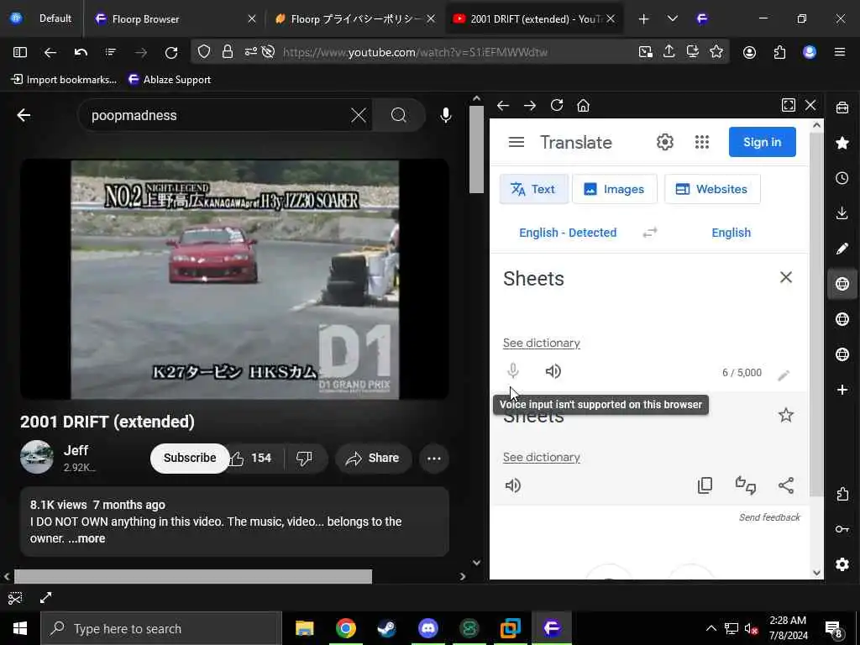Open sidebar bookmarks star panel
Screen dimensions: 860x645
click(x=842, y=143)
